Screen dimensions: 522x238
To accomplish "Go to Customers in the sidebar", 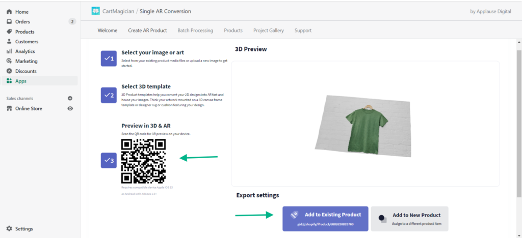I will coord(27,42).
